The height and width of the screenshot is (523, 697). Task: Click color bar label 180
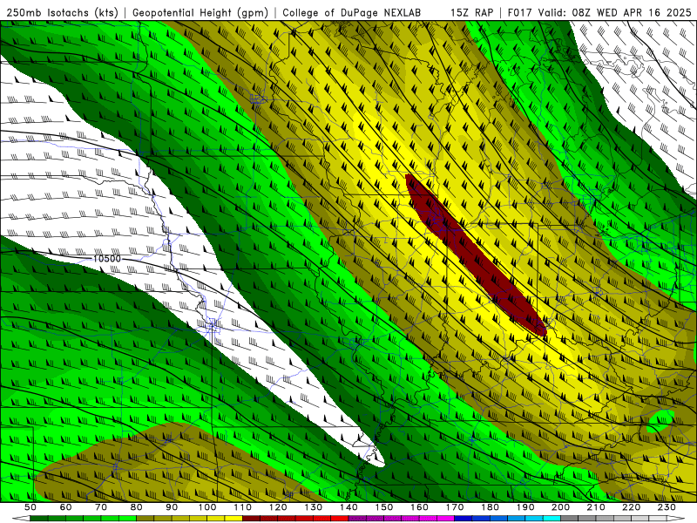[490, 507]
